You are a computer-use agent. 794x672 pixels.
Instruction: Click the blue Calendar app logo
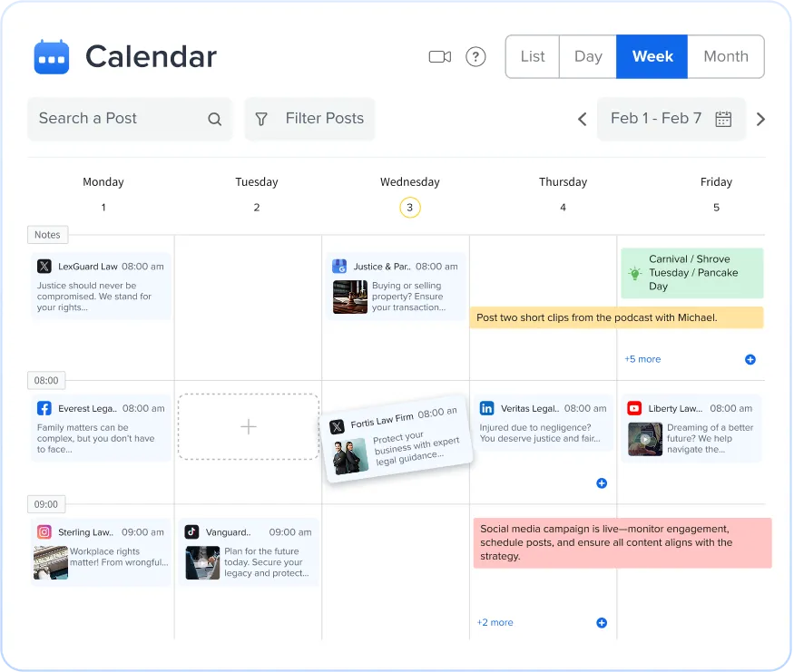52,57
